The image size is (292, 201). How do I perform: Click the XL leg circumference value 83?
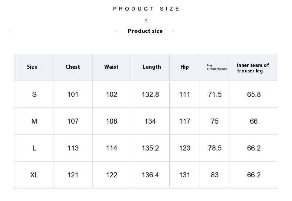tap(215, 175)
